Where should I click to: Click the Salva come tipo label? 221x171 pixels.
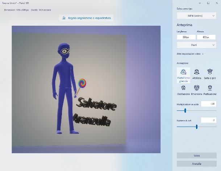184,9
